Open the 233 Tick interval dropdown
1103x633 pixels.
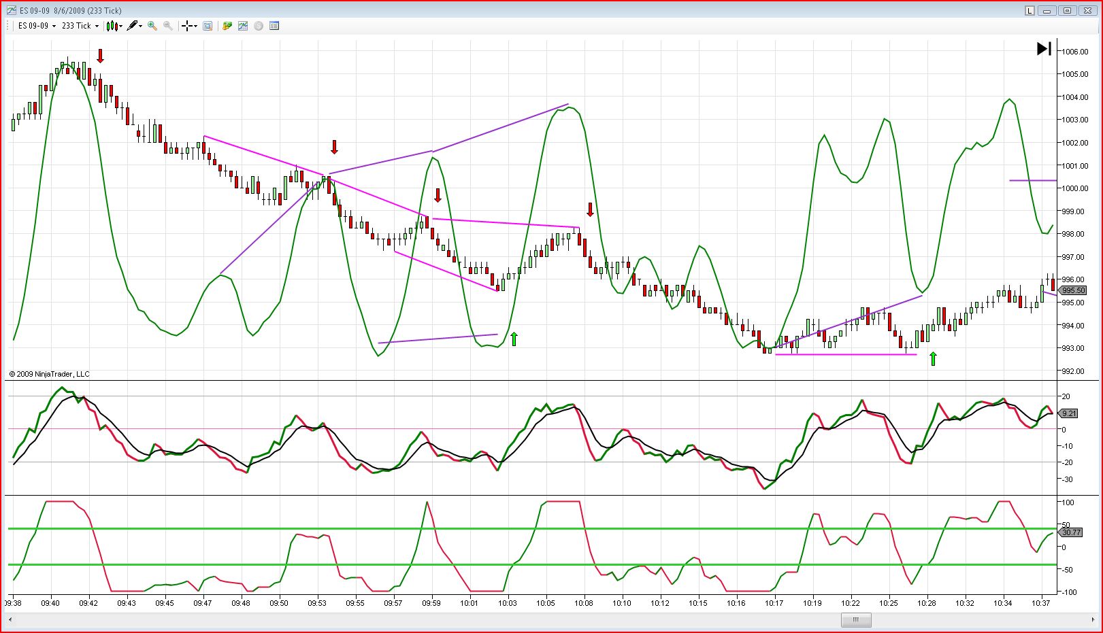pos(80,26)
